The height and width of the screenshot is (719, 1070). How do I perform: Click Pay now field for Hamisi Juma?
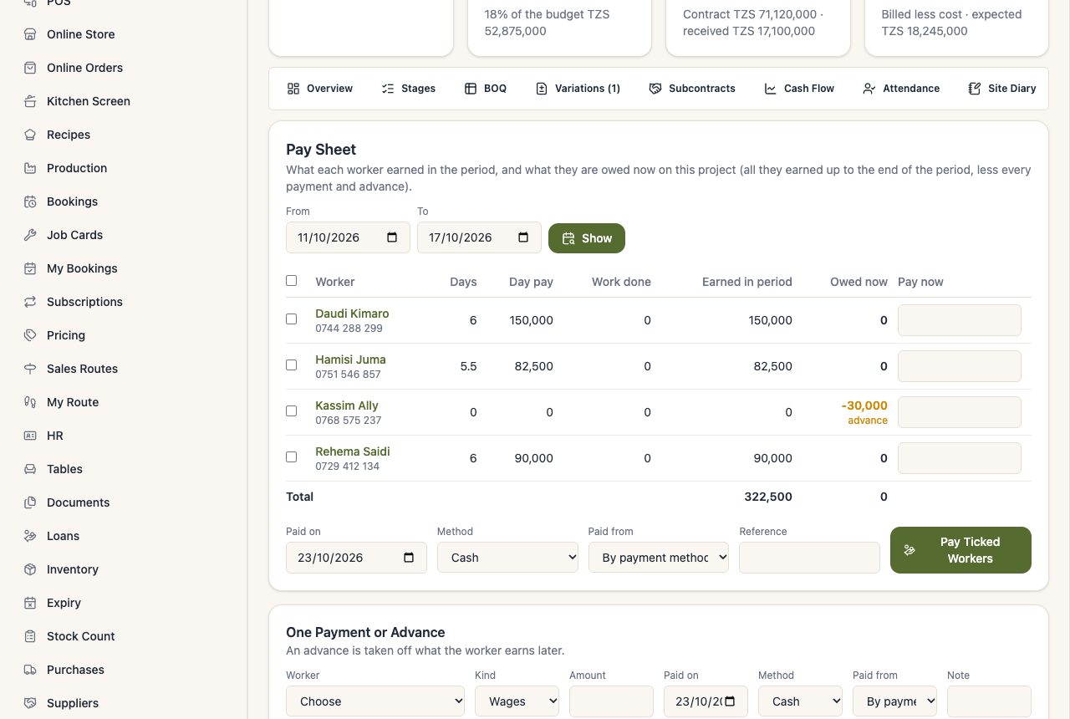point(960,366)
